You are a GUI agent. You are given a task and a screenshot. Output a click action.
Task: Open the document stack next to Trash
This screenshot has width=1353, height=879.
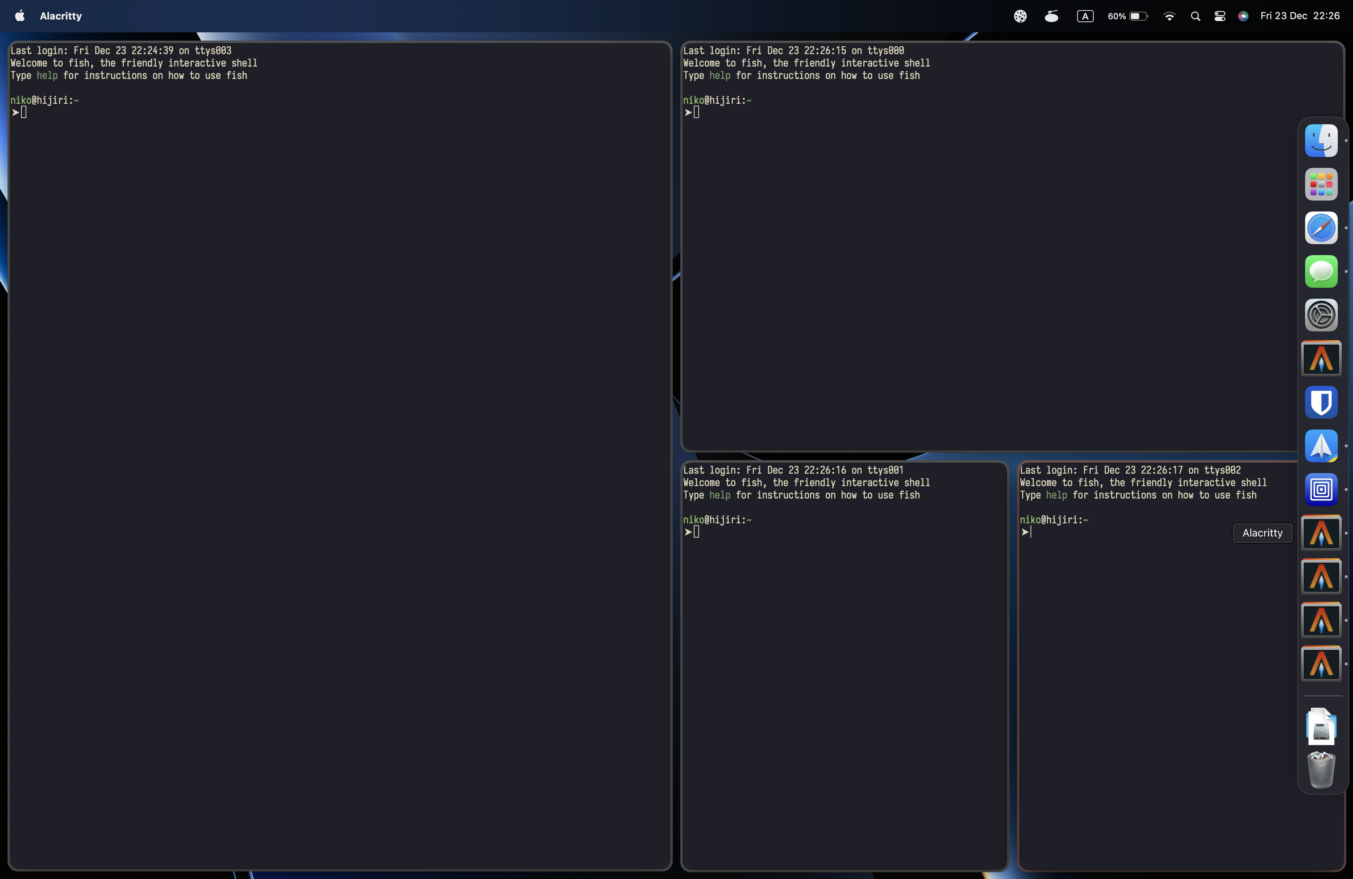pos(1321,726)
